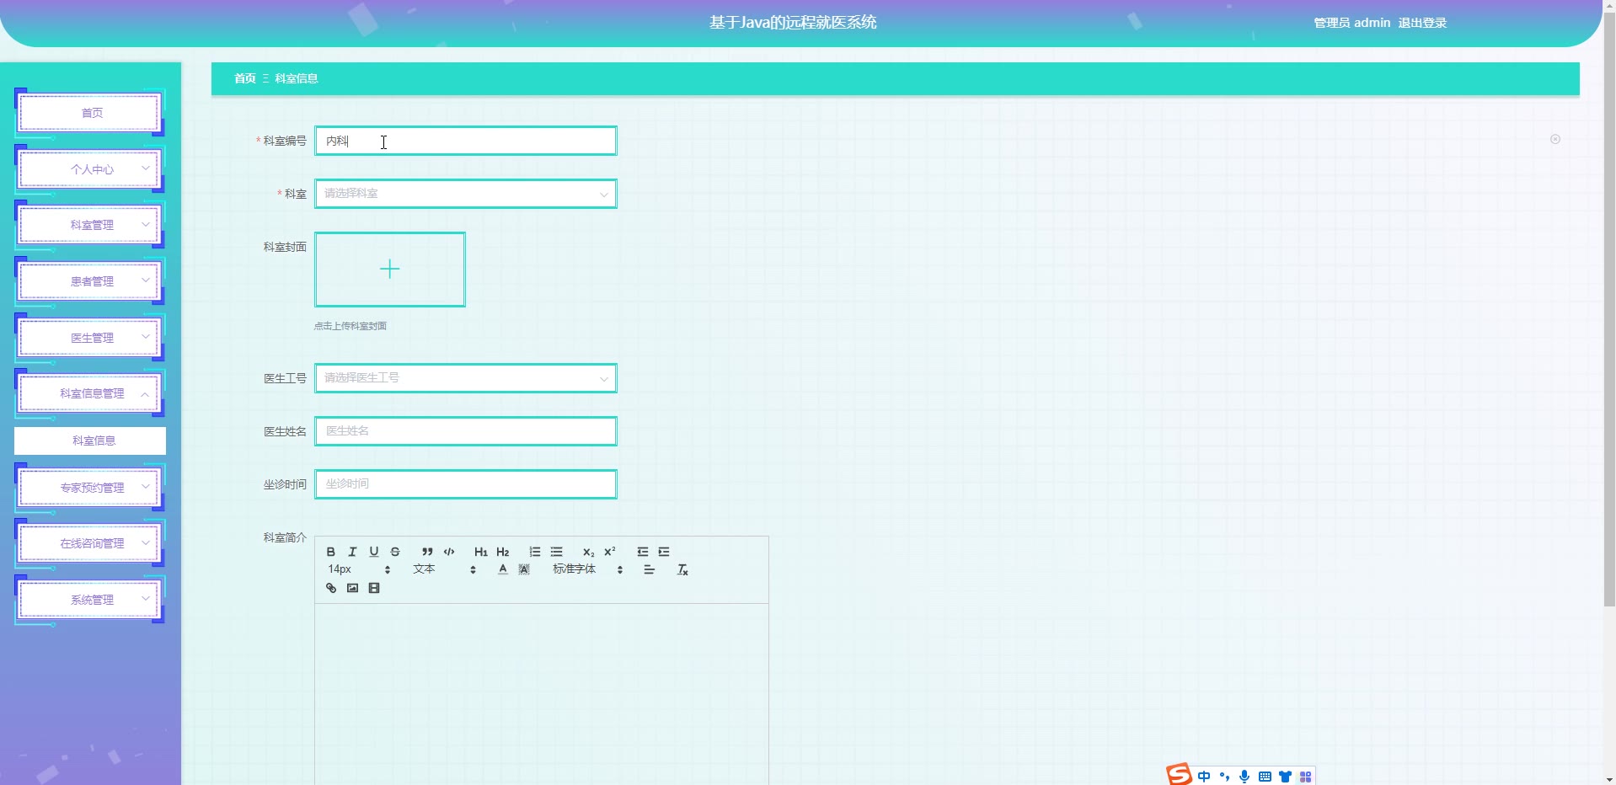Insert a blockquote in editor
The image size is (1616, 785).
[427, 552]
